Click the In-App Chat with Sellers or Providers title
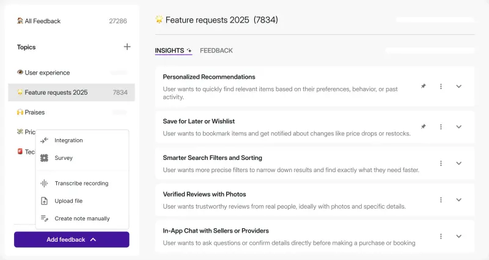Screen dimensions: 489x260 (x=216, y=231)
